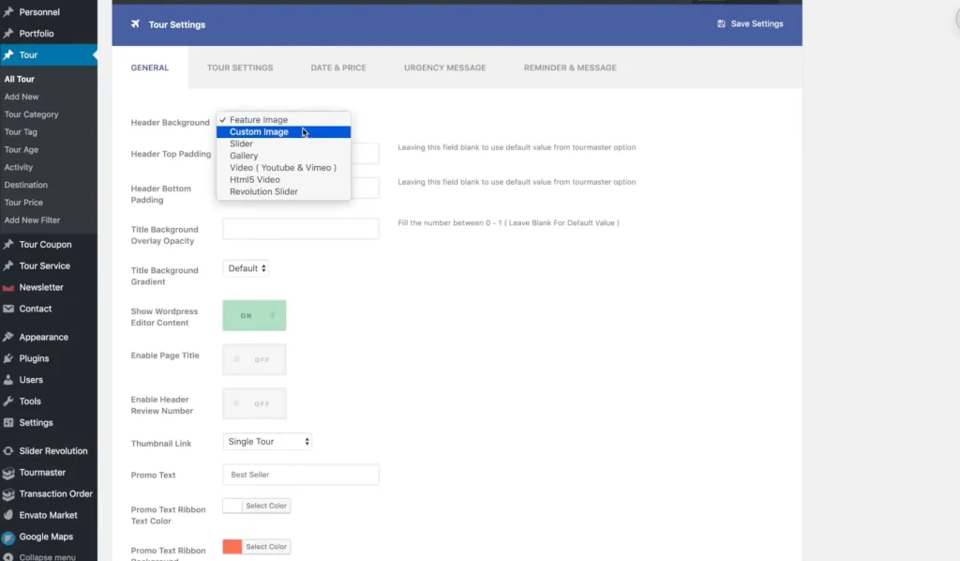Viewport: 960px width, 561px height.
Task: Click the Save Settings button
Action: tap(749, 23)
